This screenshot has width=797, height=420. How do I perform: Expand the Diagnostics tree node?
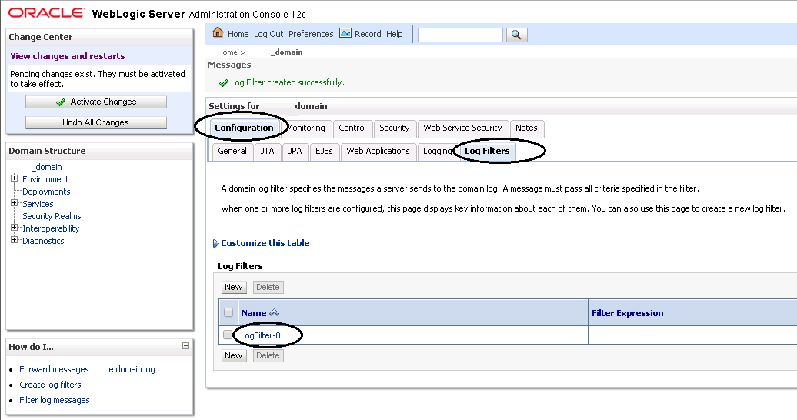point(14,240)
